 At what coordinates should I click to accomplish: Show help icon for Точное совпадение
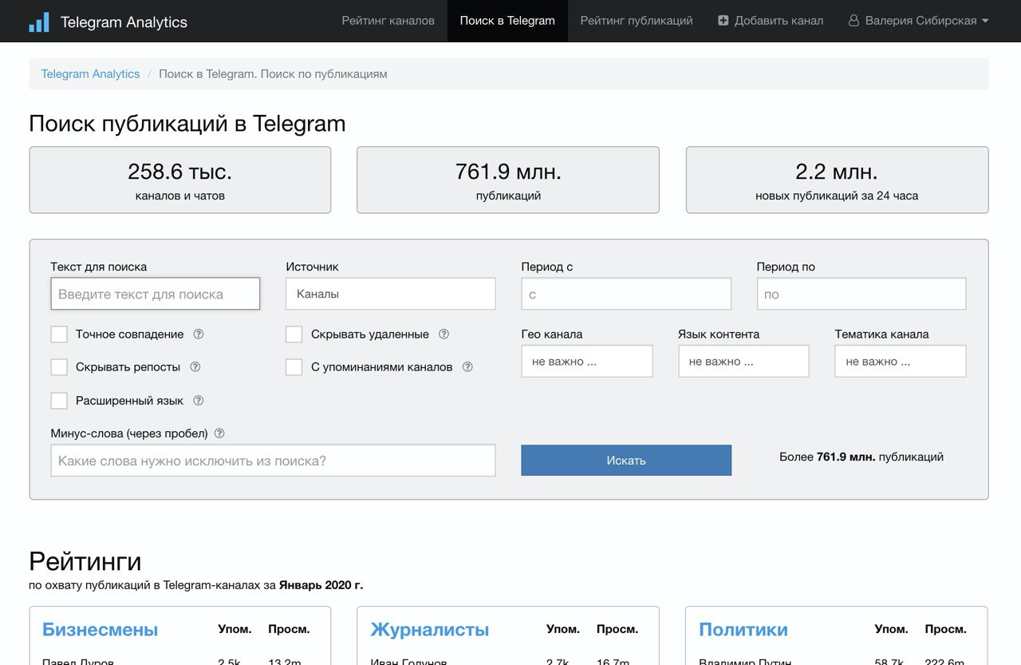pyautogui.click(x=199, y=334)
